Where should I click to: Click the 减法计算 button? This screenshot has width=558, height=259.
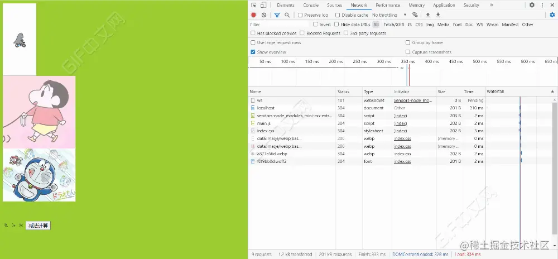click(x=38, y=225)
